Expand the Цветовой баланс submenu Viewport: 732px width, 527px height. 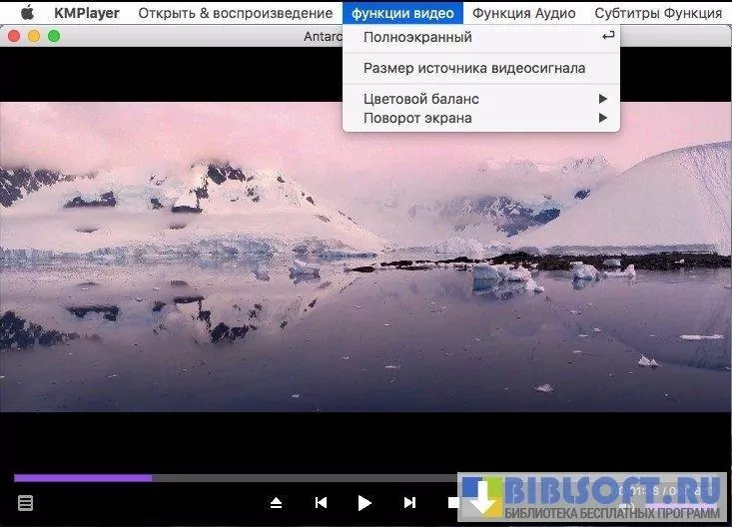pos(421,99)
